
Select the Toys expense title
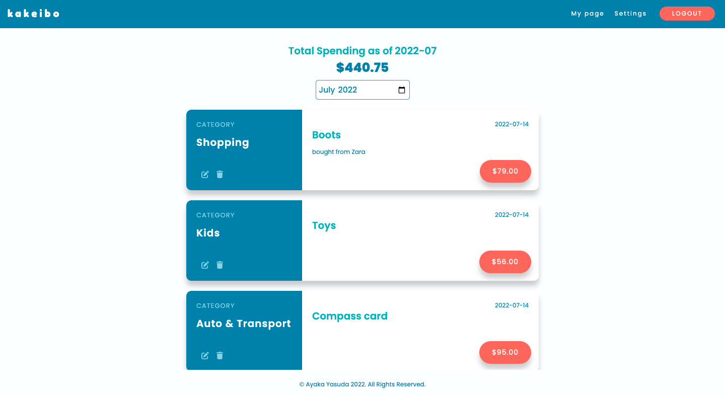tap(324, 225)
